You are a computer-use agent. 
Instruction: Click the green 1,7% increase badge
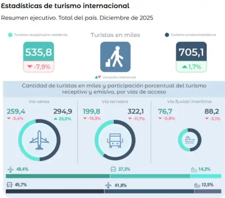[191, 67]
